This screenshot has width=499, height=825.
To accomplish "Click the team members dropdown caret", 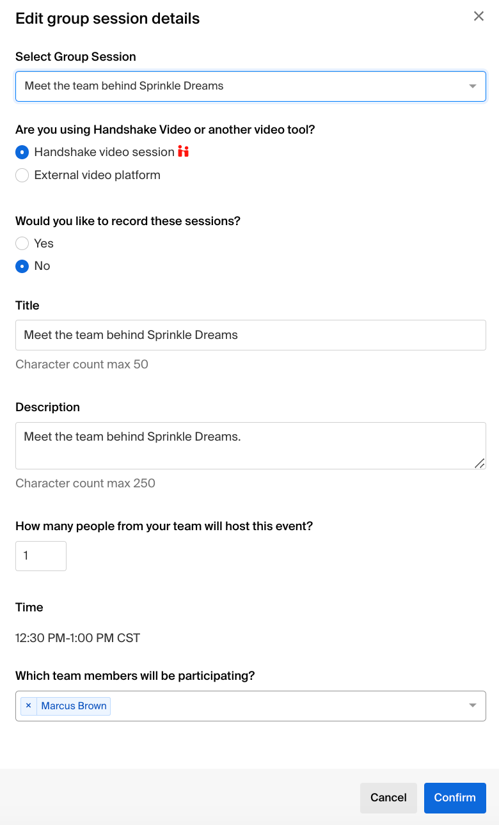I will [x=473, y=705].
